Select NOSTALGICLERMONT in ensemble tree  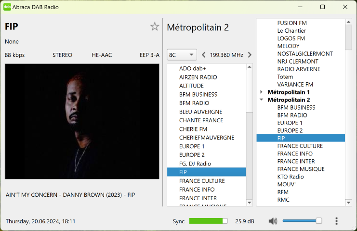click(305, 53)
